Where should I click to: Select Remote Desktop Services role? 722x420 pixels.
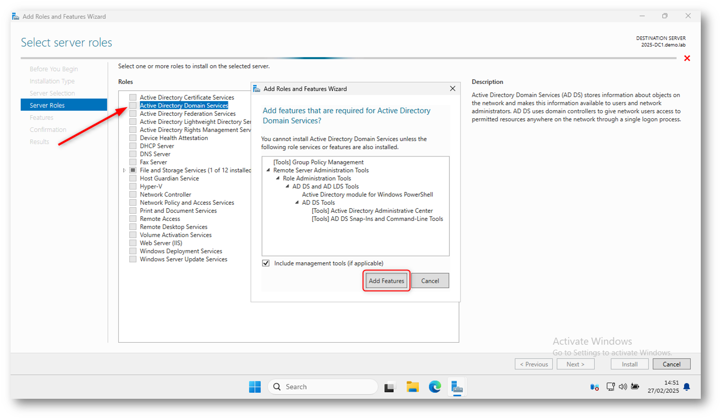(x=174, y=227)
